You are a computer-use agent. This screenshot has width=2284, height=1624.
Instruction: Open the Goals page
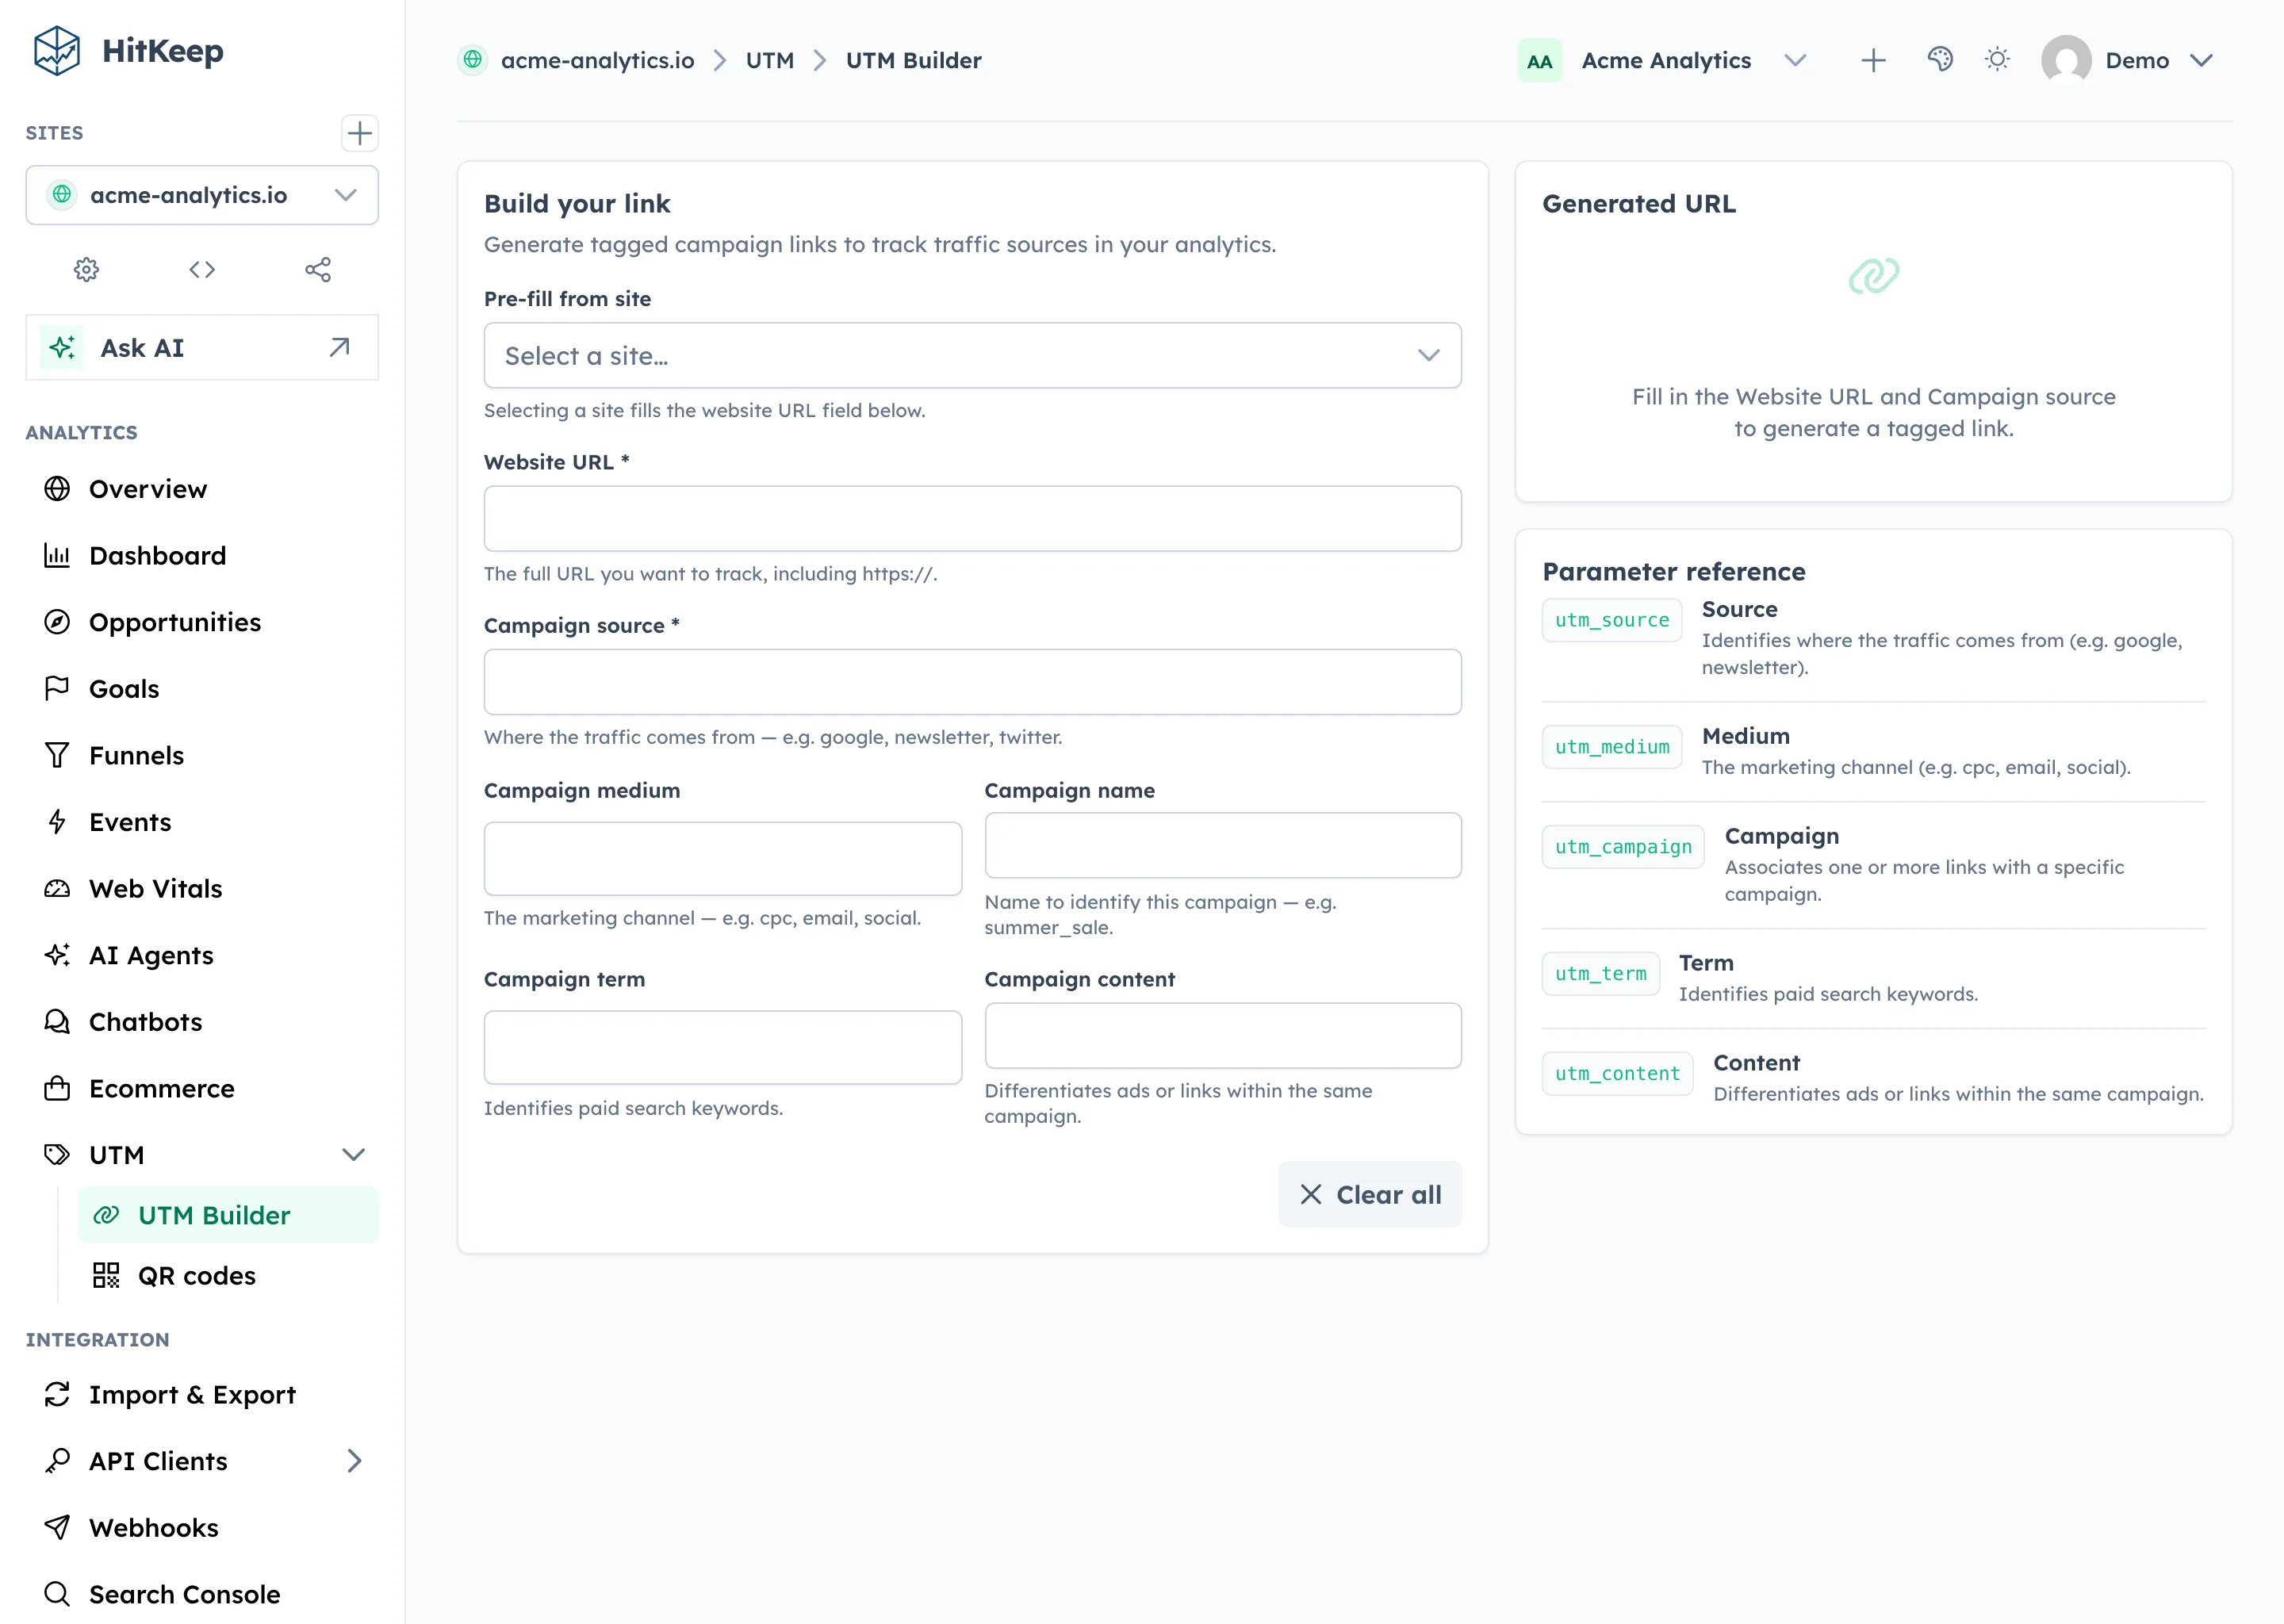202,689
